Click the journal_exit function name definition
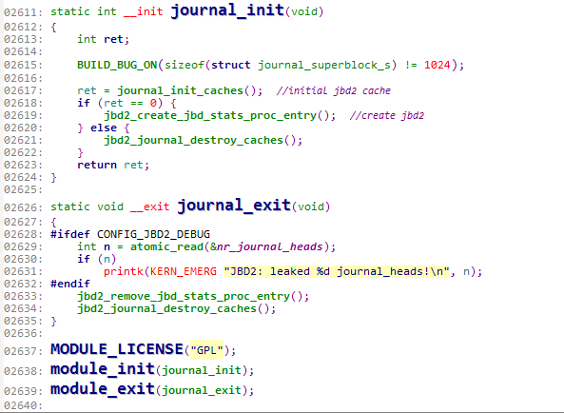The image size is (564, 413). click(234, 205)
